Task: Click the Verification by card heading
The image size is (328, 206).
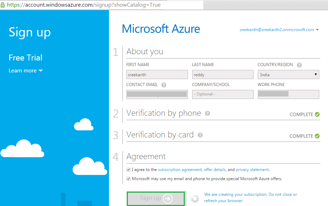Action: [160, 135]
